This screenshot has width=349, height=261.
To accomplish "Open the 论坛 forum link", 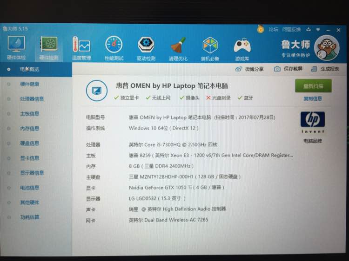I will pos(273,29).
